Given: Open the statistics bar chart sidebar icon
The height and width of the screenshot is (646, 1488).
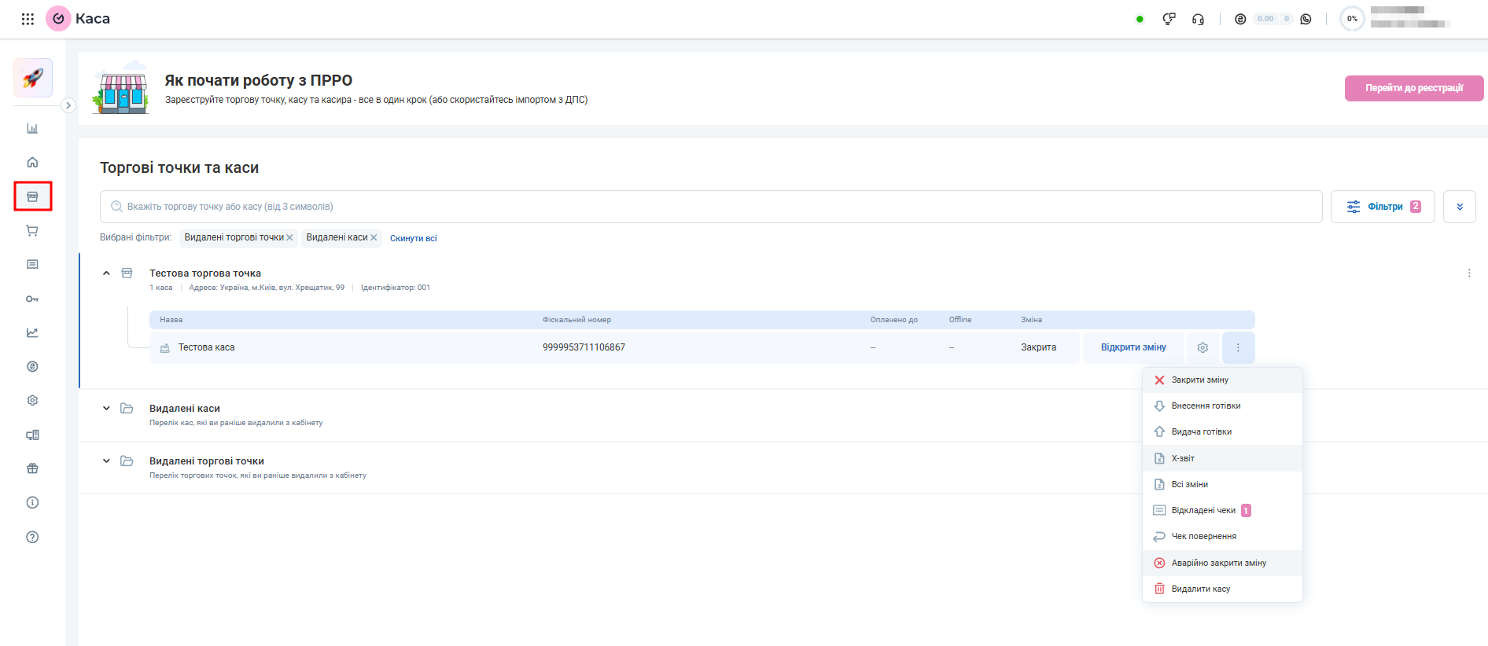Looking at the screenshot, I should 32,128.
